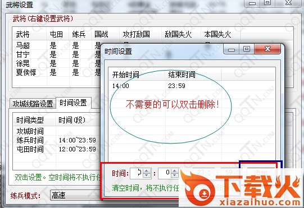
Task: Select the 14:00 start time entry
Action: coord(121,86)
